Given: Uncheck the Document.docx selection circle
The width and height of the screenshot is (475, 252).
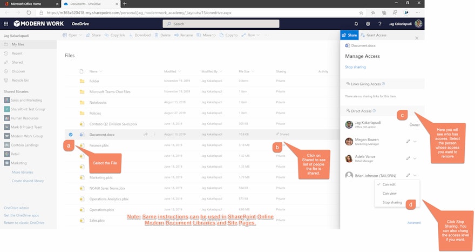Looking at the screenshot, I should tap(71, 135).
